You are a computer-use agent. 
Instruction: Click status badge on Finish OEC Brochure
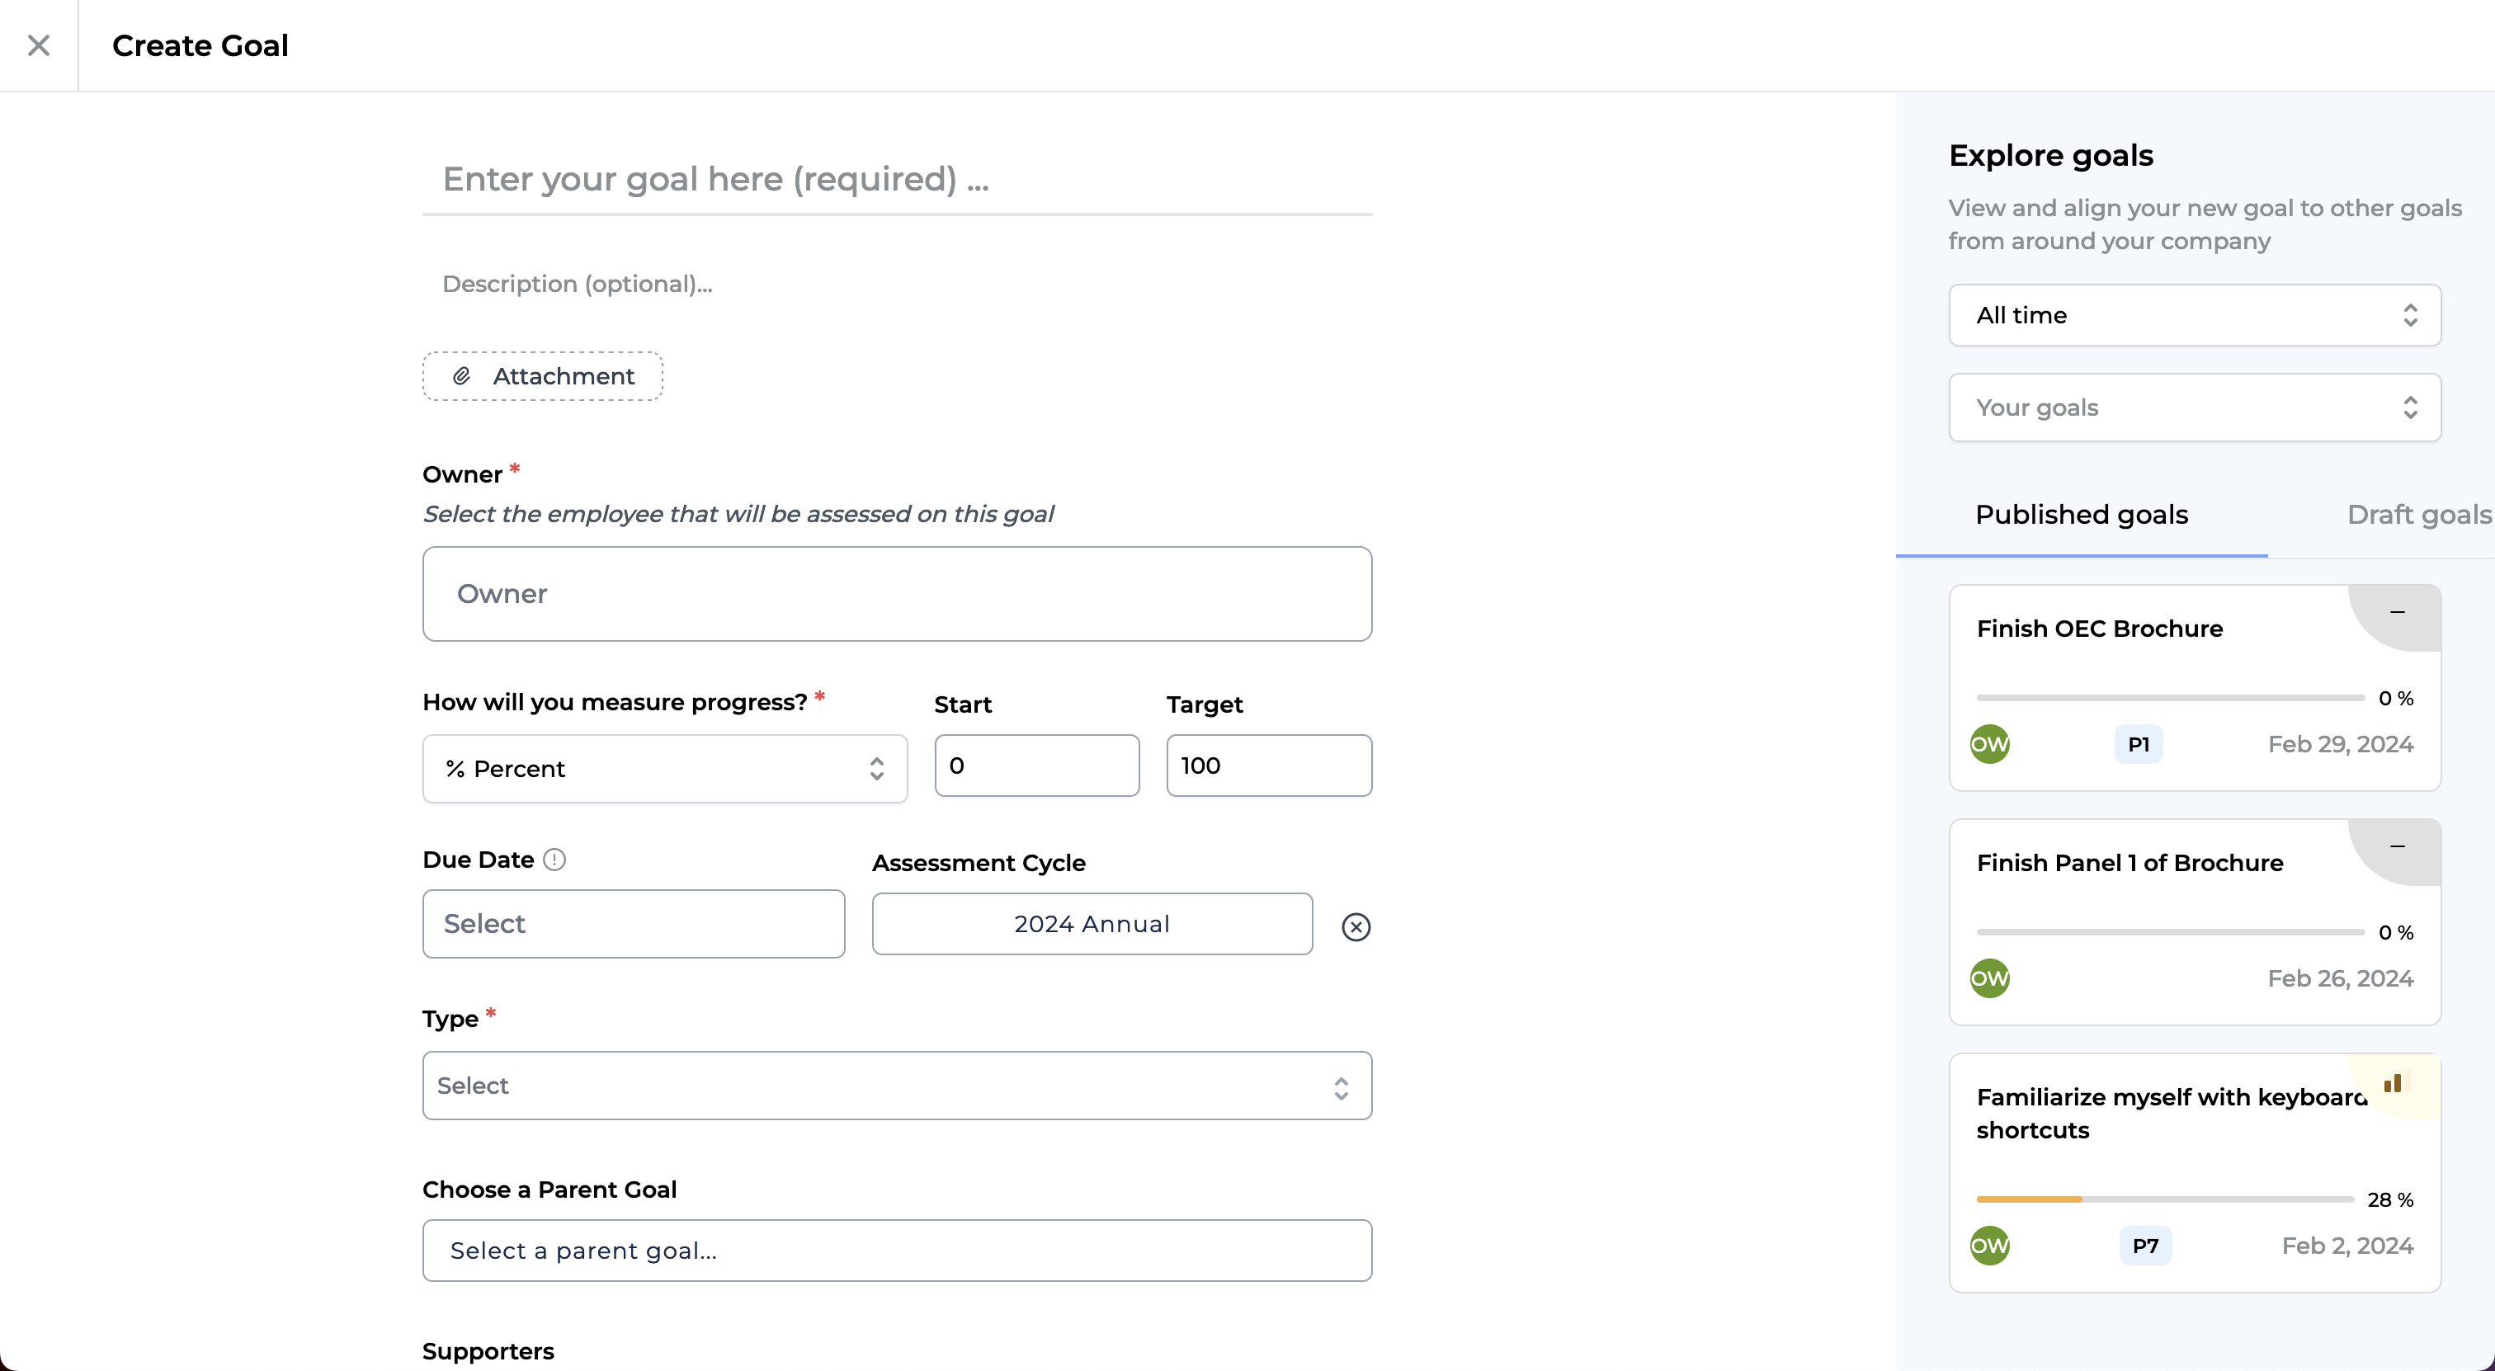tap(2397, 613)
